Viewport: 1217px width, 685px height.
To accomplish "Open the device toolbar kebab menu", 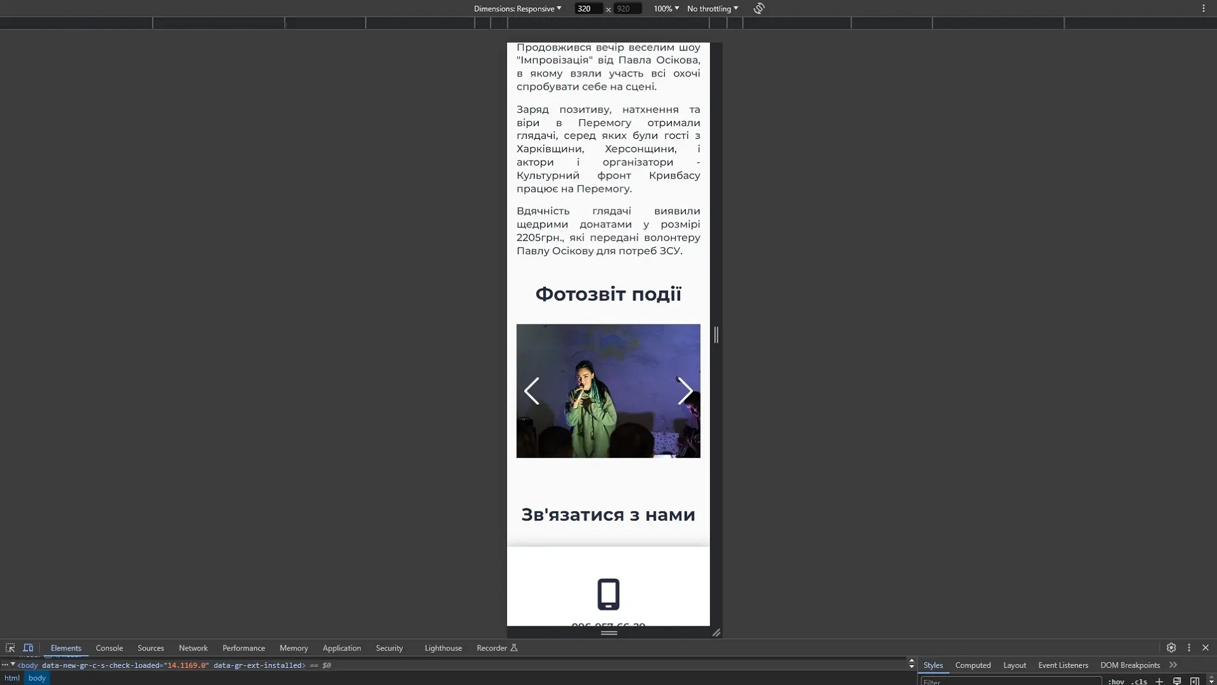I will pyautogui.click(x=1204, y=8).
